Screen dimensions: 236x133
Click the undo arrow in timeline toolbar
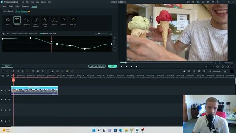[x=3, y=71]
